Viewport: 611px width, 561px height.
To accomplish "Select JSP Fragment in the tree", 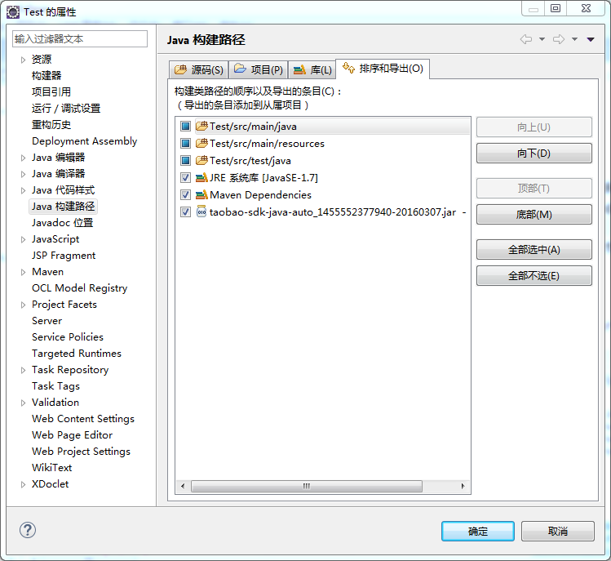I will coord(64,256).
